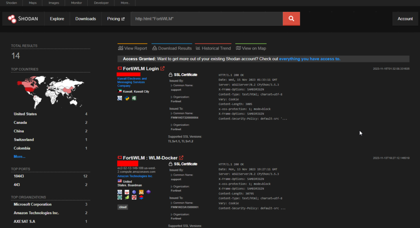Filter by United States country

50,114
